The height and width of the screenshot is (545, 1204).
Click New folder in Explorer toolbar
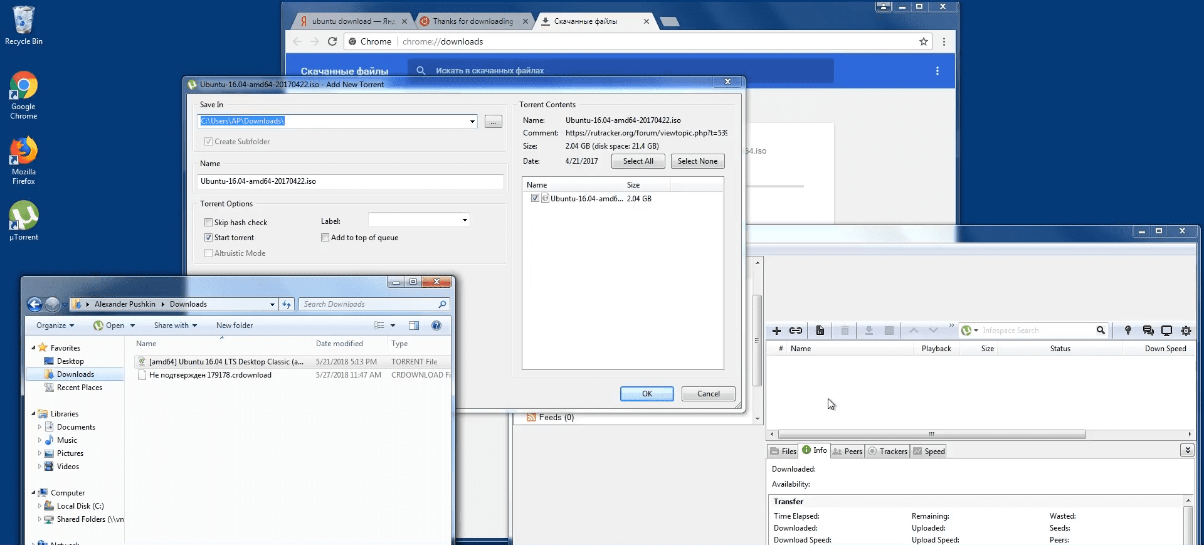(235, 325)
